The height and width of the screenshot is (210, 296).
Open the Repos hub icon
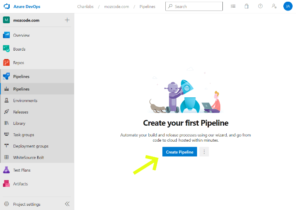pos(6,62)
